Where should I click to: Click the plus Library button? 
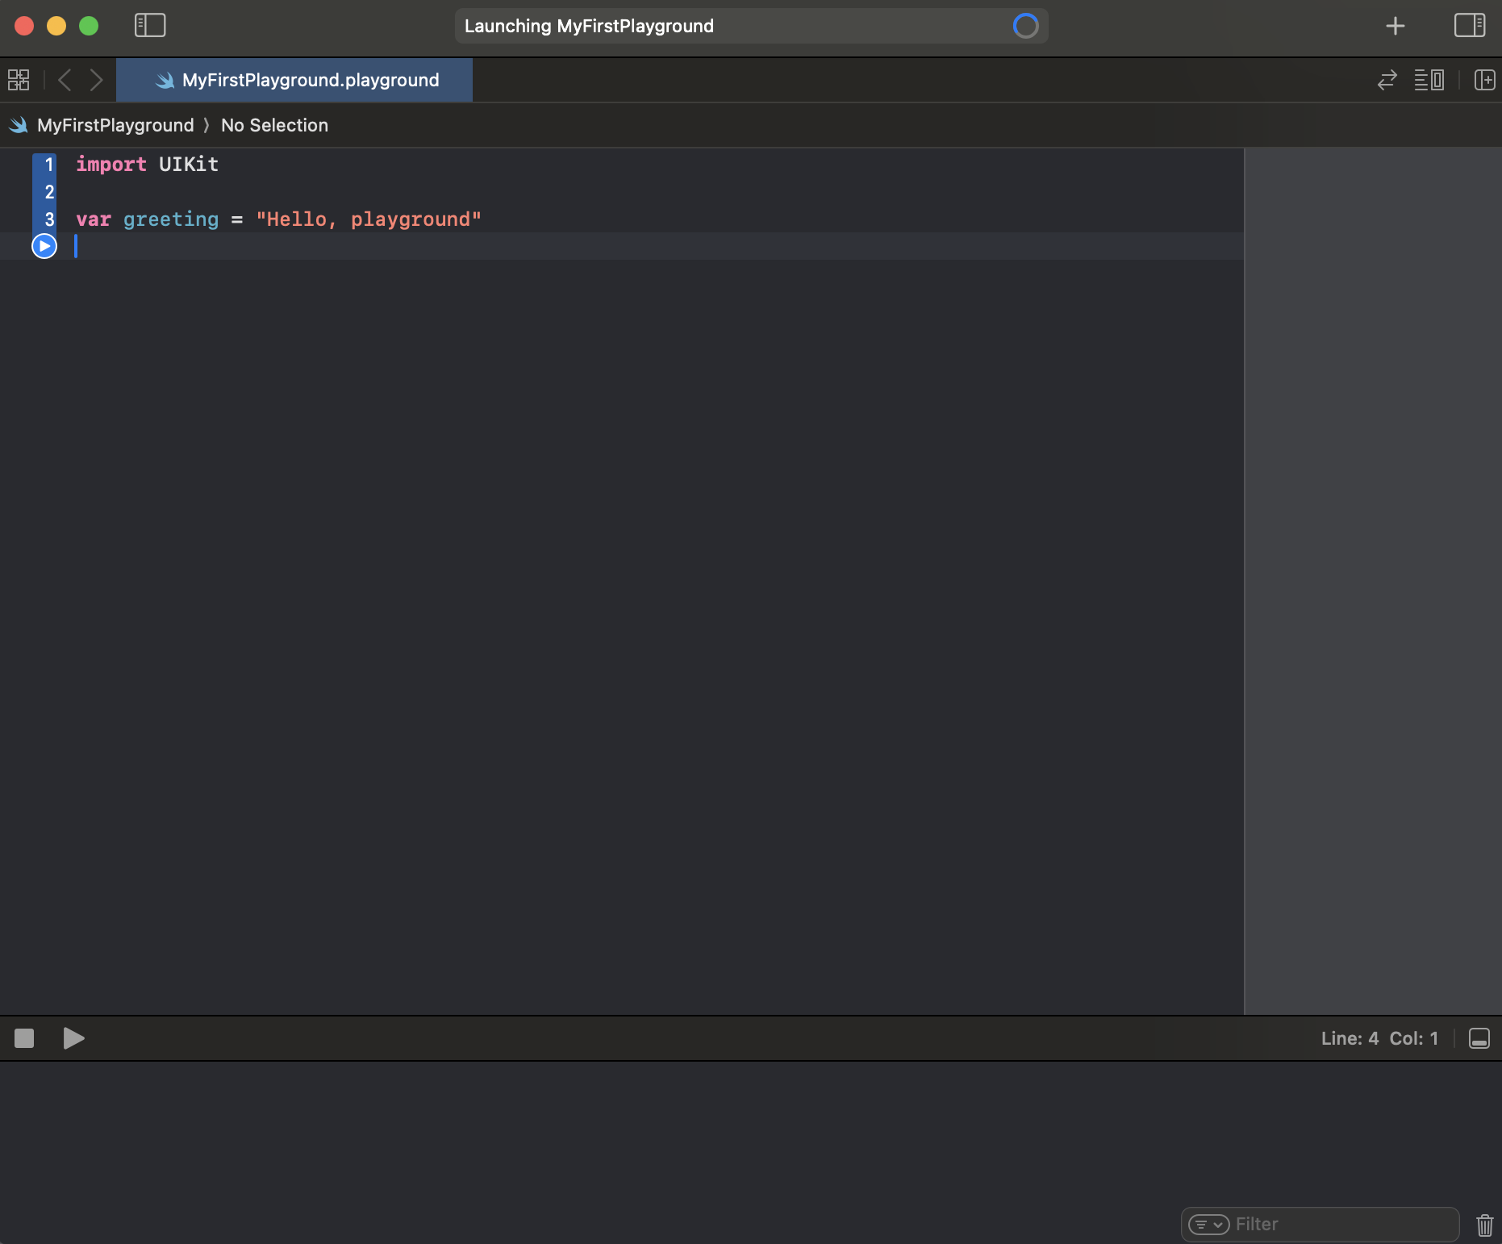point(1395,26)
